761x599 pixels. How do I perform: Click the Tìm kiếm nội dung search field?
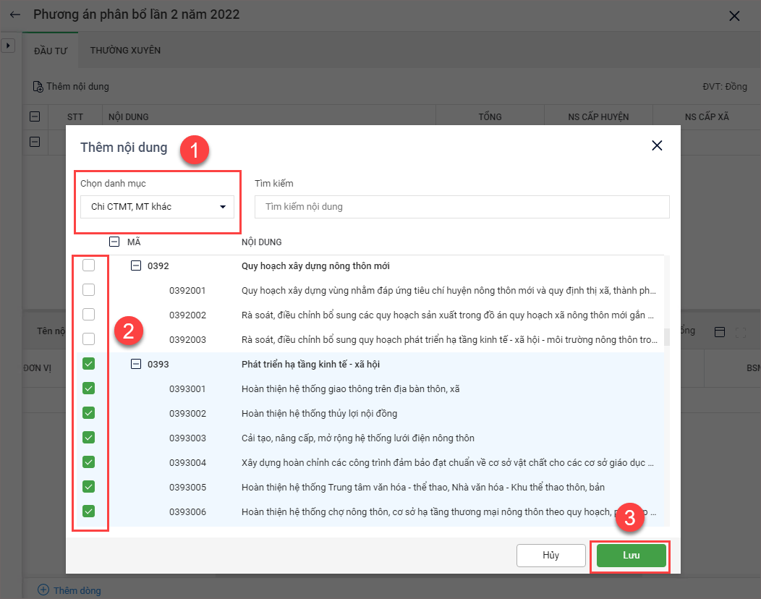pos(462,207)
